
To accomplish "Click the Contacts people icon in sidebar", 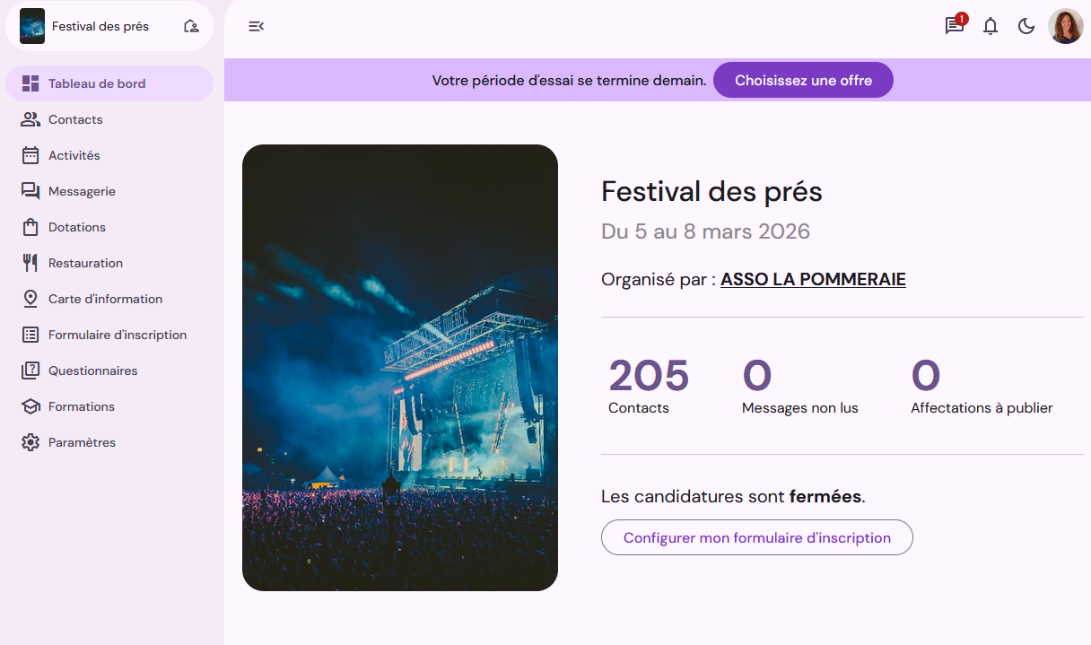I will [x=31, y=119].
